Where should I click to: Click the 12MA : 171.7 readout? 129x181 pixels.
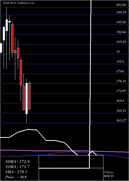(x=17, y=167)
